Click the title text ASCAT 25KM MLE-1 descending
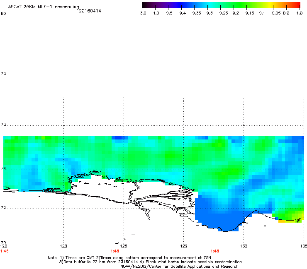This screenshot has width=307, height=269. [44, 7]
